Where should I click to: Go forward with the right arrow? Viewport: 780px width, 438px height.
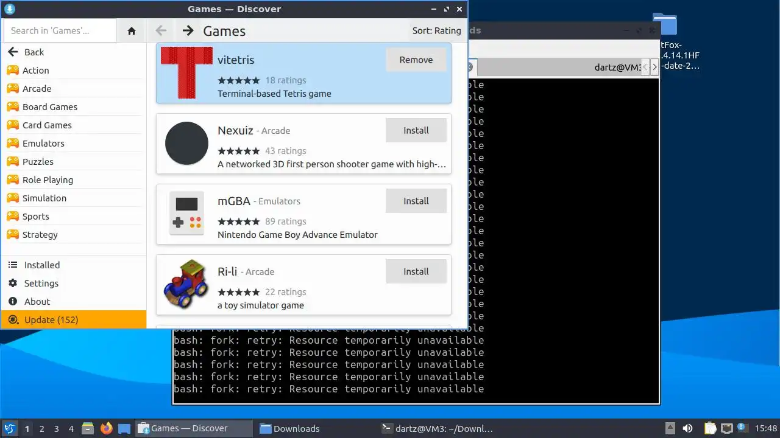(x=188, y=30)
